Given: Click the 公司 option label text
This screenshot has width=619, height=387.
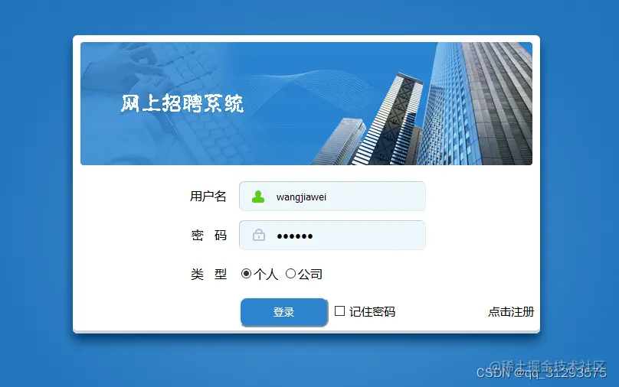Looking at the screenshot, I should [310, 275].
